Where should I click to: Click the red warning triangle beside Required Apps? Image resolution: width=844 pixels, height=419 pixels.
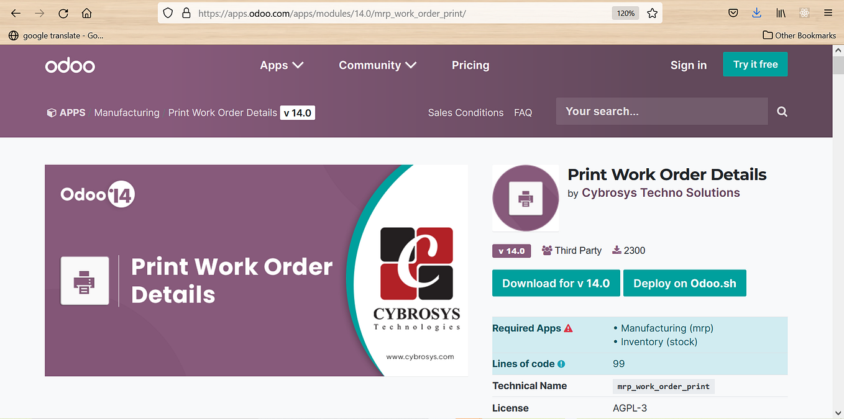[569, 328]
